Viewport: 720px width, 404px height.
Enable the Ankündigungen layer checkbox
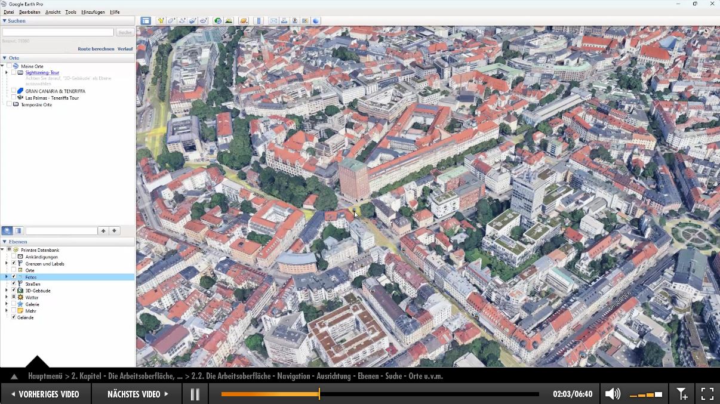point(14,257)
